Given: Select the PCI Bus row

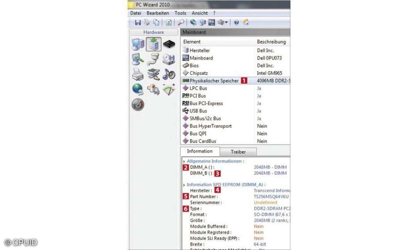Looking at the screenshot, I should coord(235,96).
